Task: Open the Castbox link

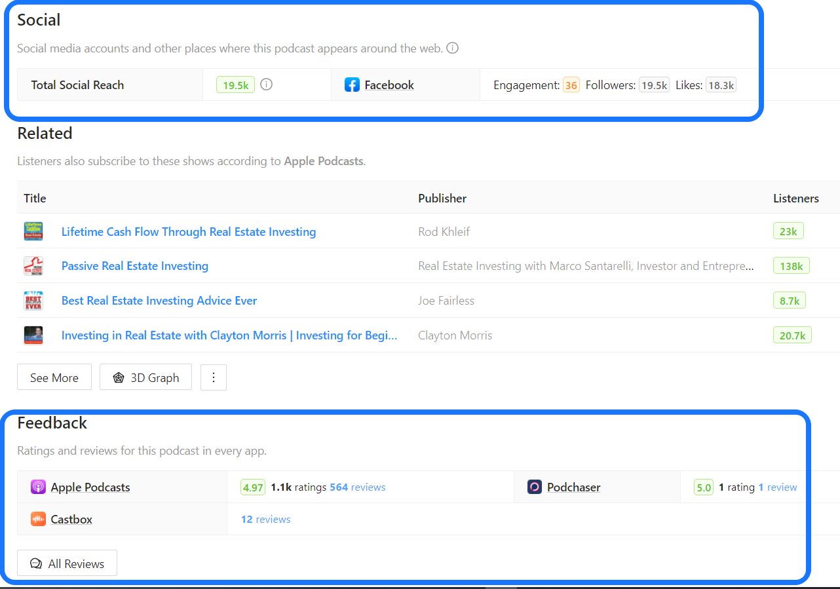Action: click(x=71, y=520)
